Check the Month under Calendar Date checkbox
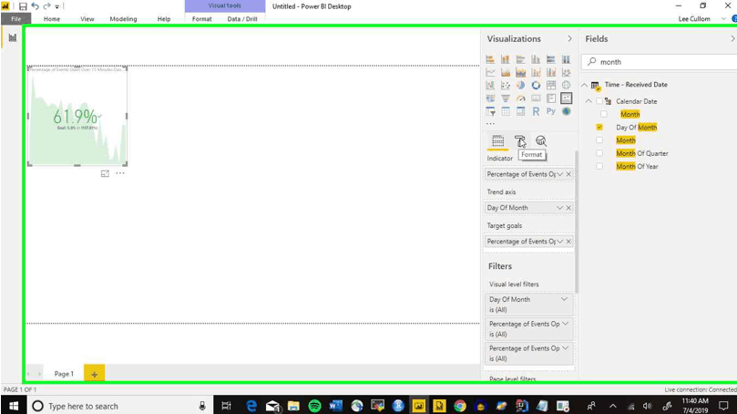This screenshot has width=737, height=414. click(604, 114)
